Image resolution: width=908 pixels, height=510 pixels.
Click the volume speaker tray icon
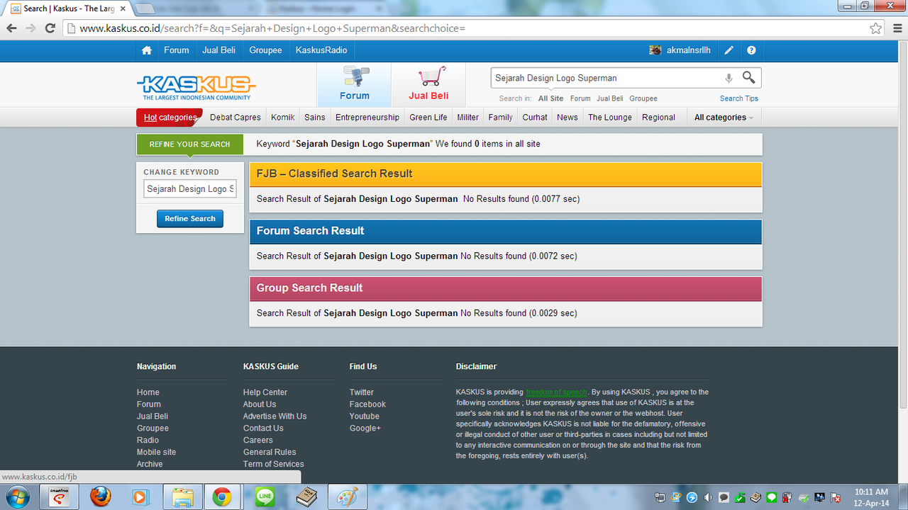tap(708, 497)
